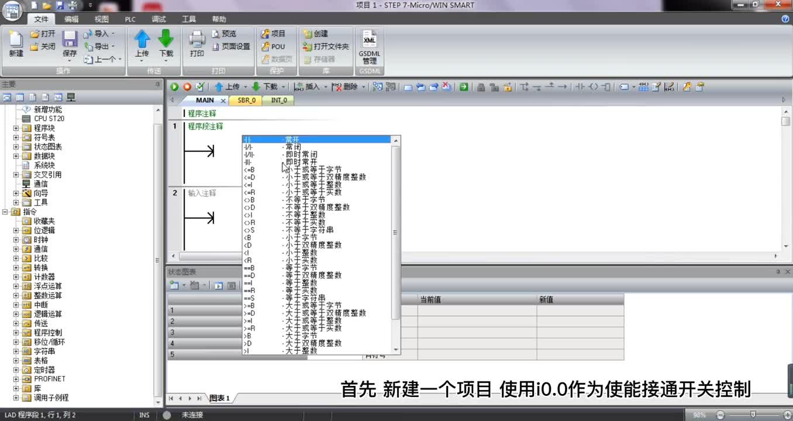Click the first force lock toolbar icon
This screenshot has width=793, height=421.
pyautogui.click(x=481, y=87)
